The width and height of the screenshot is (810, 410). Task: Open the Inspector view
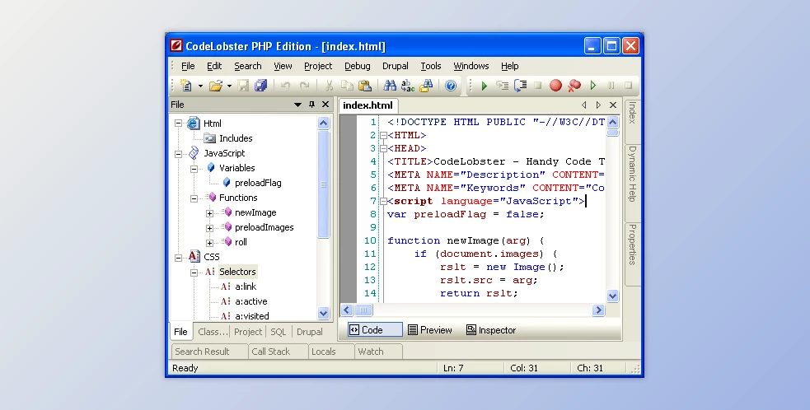(491, 330)
